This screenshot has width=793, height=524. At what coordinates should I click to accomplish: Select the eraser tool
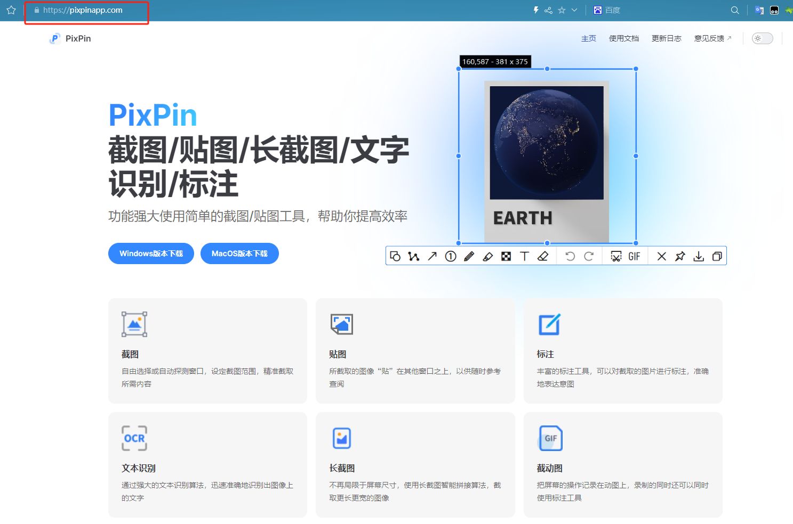tap(543, 256)
